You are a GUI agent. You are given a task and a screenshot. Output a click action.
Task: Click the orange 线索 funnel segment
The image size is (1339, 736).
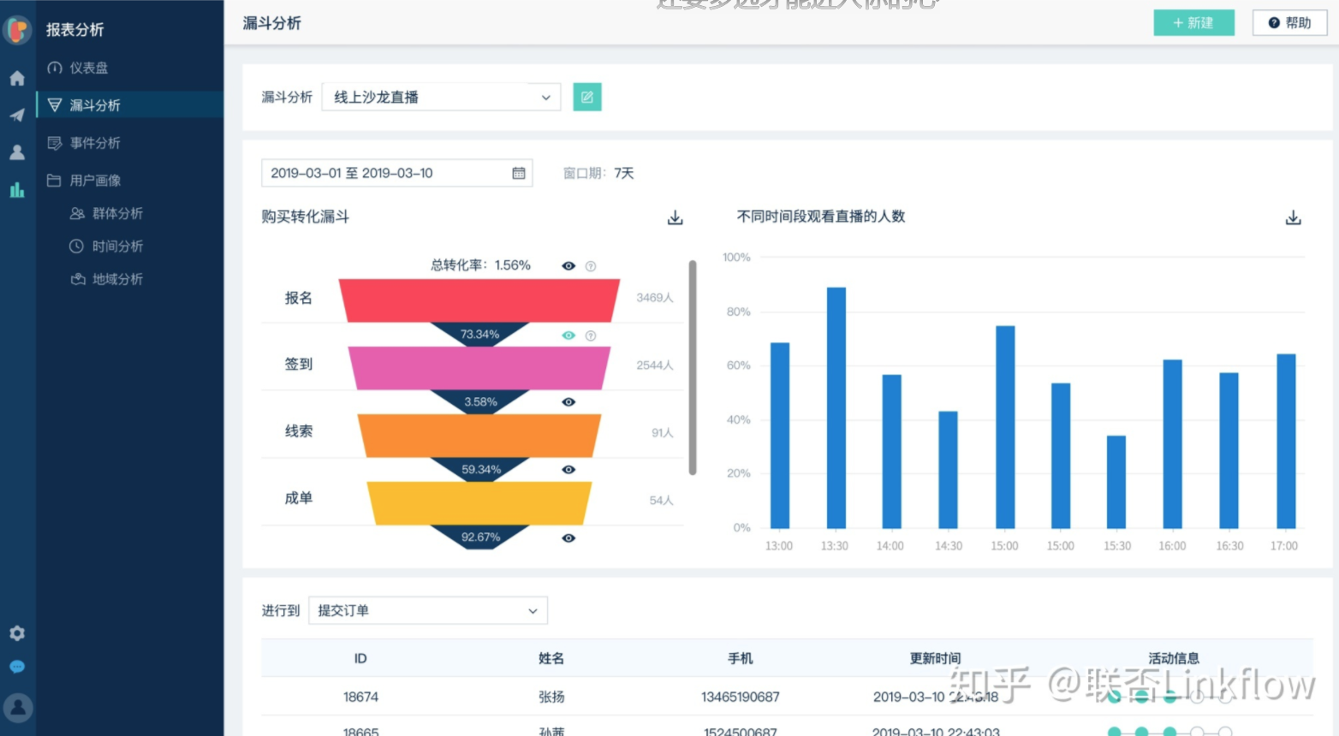[x=479, y=436]
